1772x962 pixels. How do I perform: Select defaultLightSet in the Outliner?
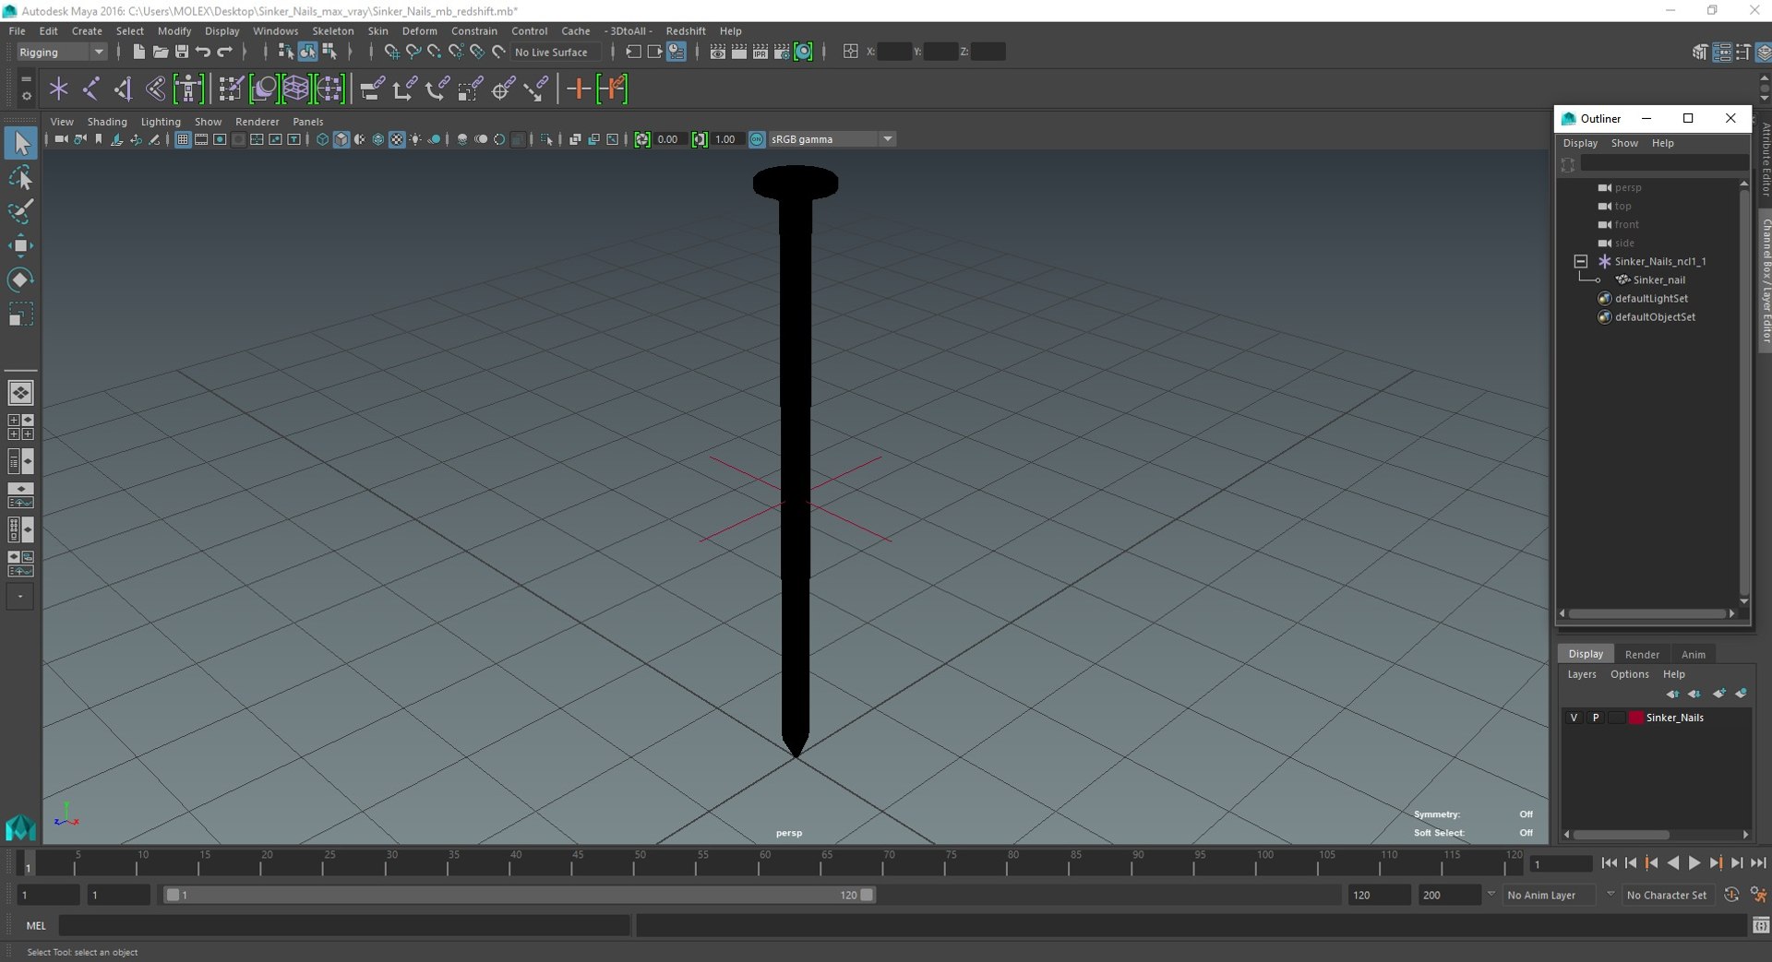pos(1651,298)
